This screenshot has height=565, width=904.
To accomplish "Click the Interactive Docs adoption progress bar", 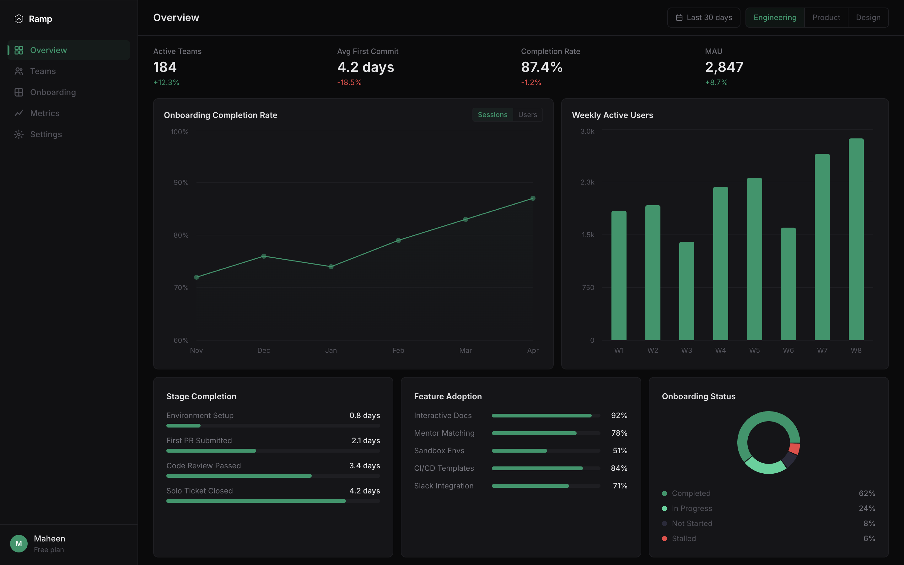I will [546, 416].
